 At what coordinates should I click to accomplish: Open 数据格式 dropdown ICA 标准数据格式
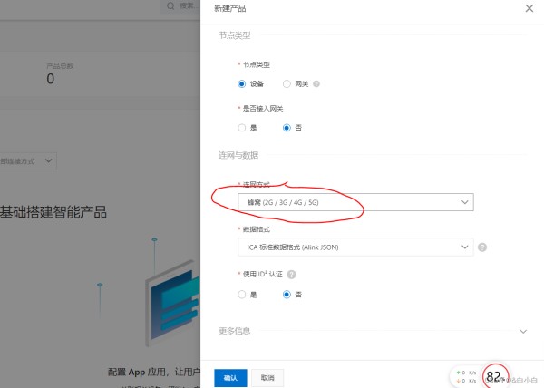pos(355,247)
